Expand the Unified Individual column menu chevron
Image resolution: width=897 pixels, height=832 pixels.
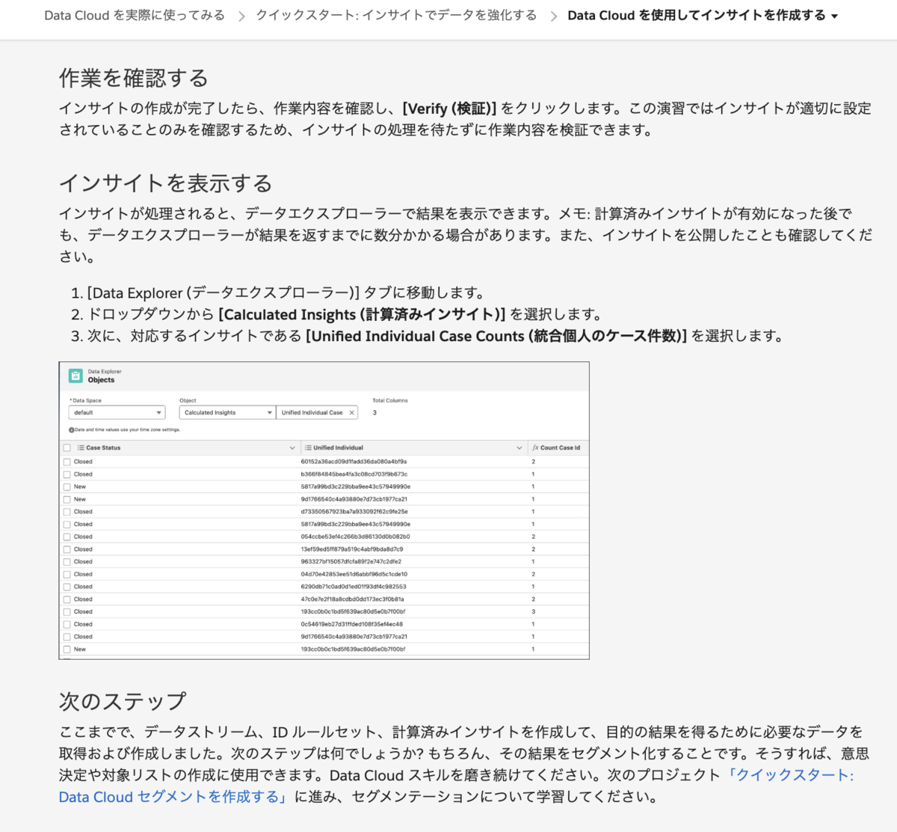[520, 447]
